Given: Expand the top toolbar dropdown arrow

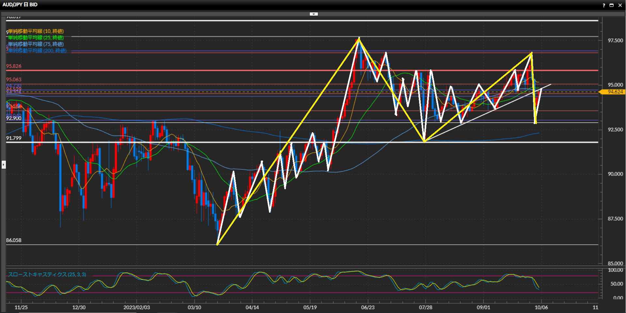Looking at the screenshot, I should pyautogui.click(x=314, y=14).
